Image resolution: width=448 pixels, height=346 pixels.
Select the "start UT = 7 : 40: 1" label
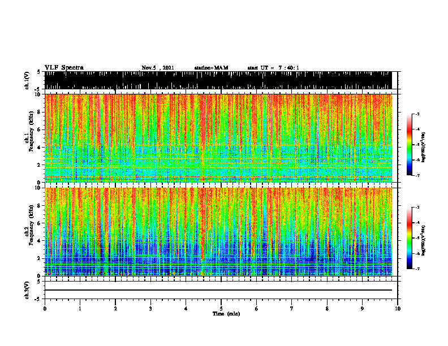[273, 68]
